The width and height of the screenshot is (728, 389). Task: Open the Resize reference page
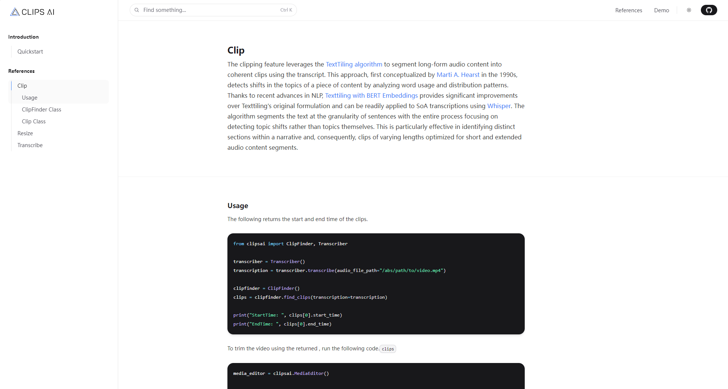(x=25, y=133)
